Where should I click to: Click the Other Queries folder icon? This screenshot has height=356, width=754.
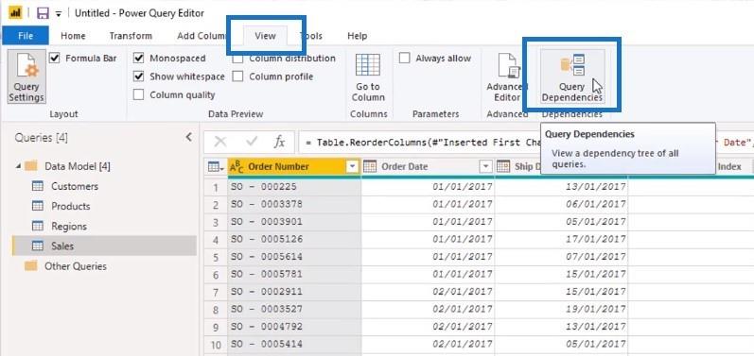tap(31, 265)
